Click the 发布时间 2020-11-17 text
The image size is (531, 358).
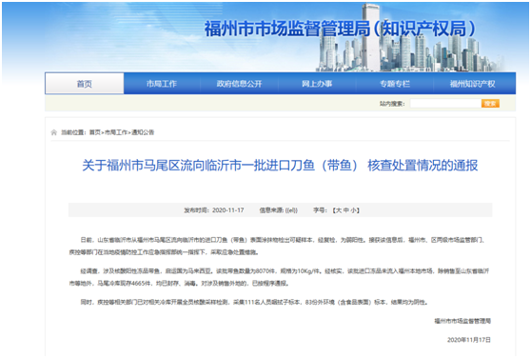point(214,210)
